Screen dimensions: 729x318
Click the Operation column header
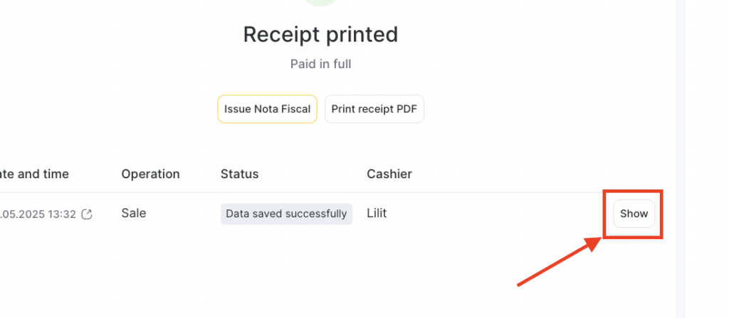coord(151,174)
